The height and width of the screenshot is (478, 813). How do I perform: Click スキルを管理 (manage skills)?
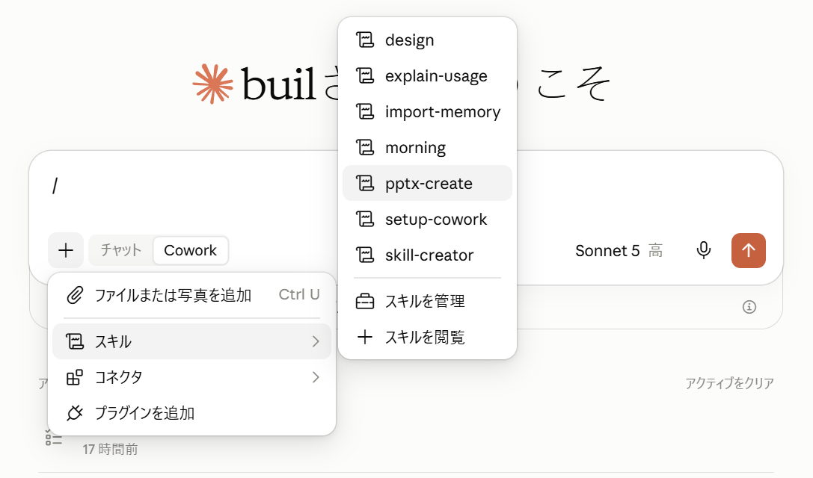pos(427,301)
